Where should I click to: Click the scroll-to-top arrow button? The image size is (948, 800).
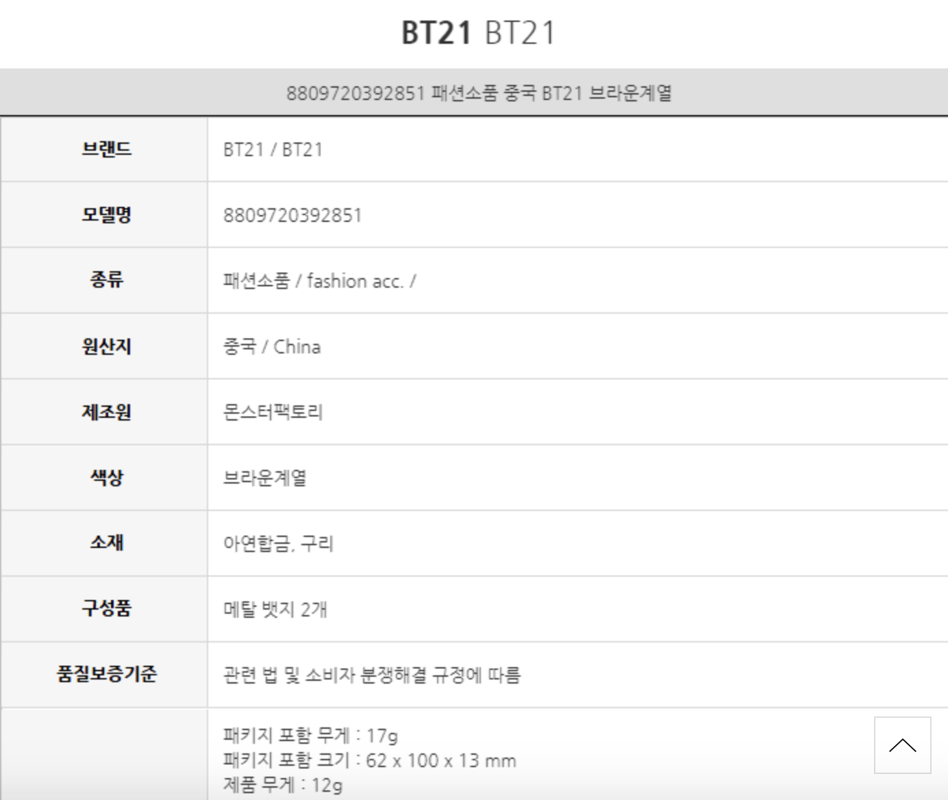click(x=902, y=745)
